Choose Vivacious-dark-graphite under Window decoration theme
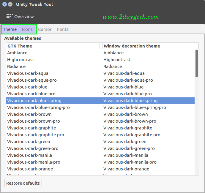The width and height of the screenshot is (205, 193). [x=128, y=128]
